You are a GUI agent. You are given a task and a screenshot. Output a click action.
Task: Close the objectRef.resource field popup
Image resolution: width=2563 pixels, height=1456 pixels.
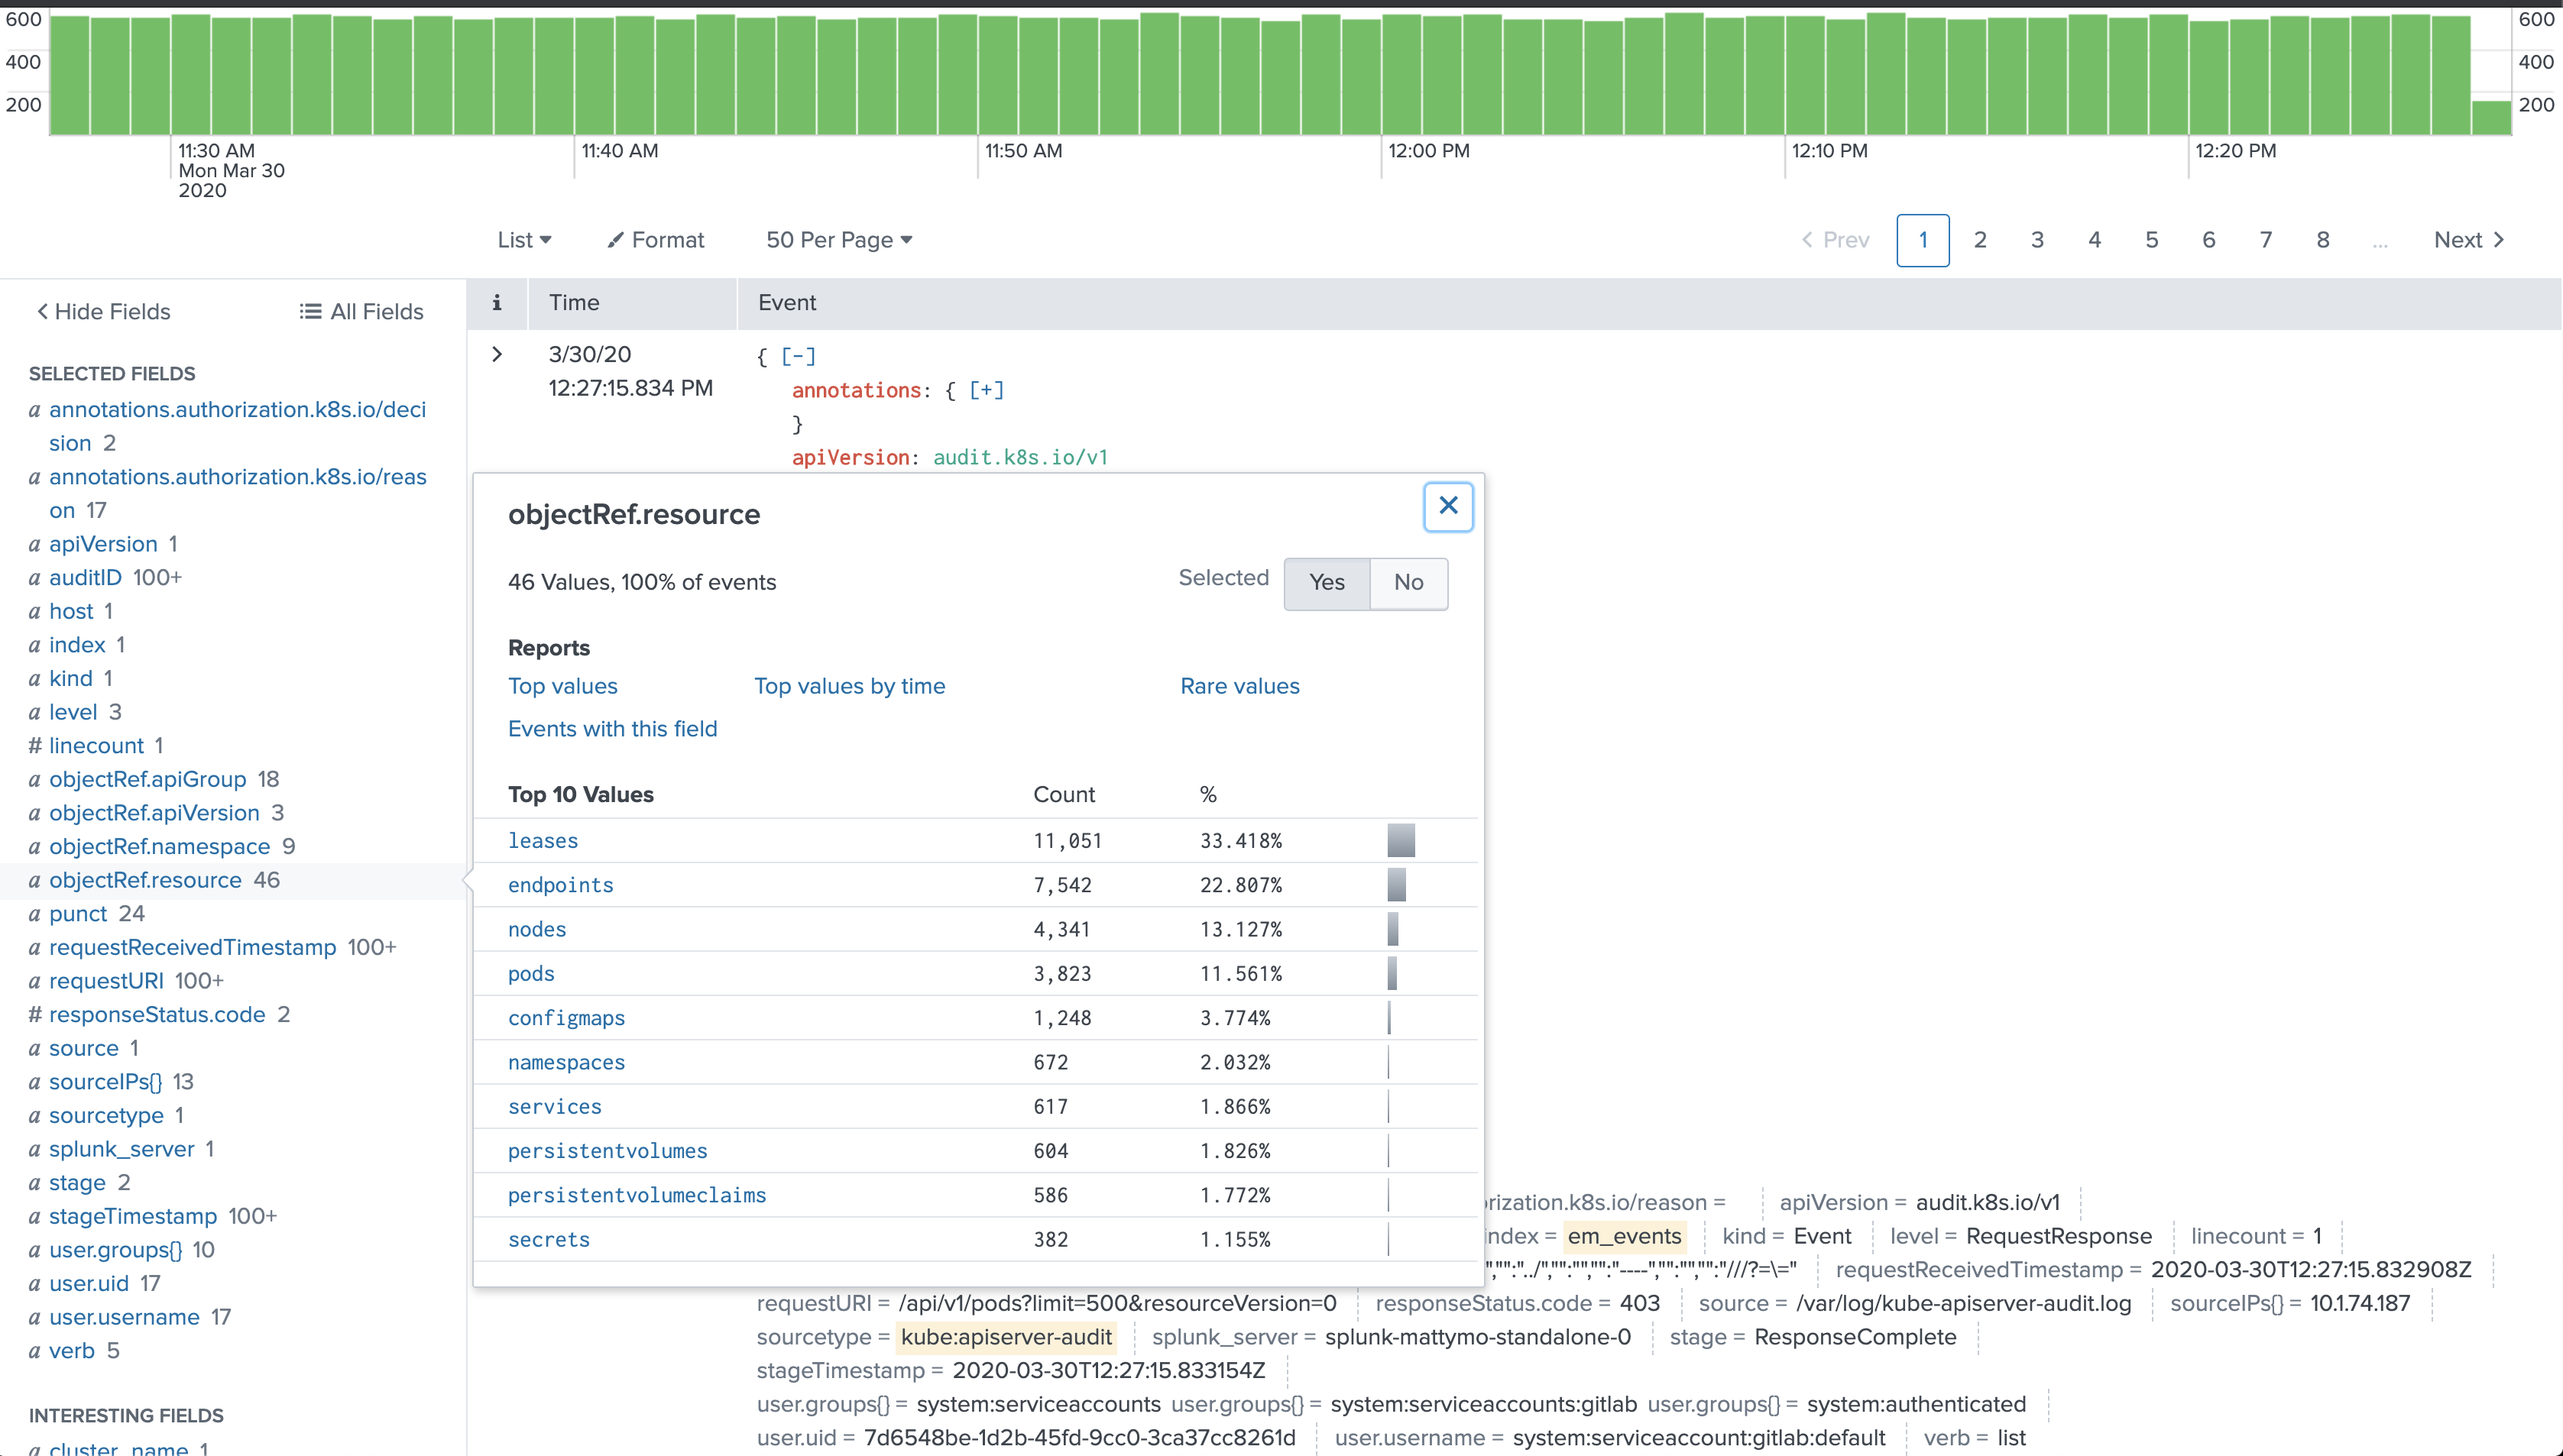[1448, 507]
